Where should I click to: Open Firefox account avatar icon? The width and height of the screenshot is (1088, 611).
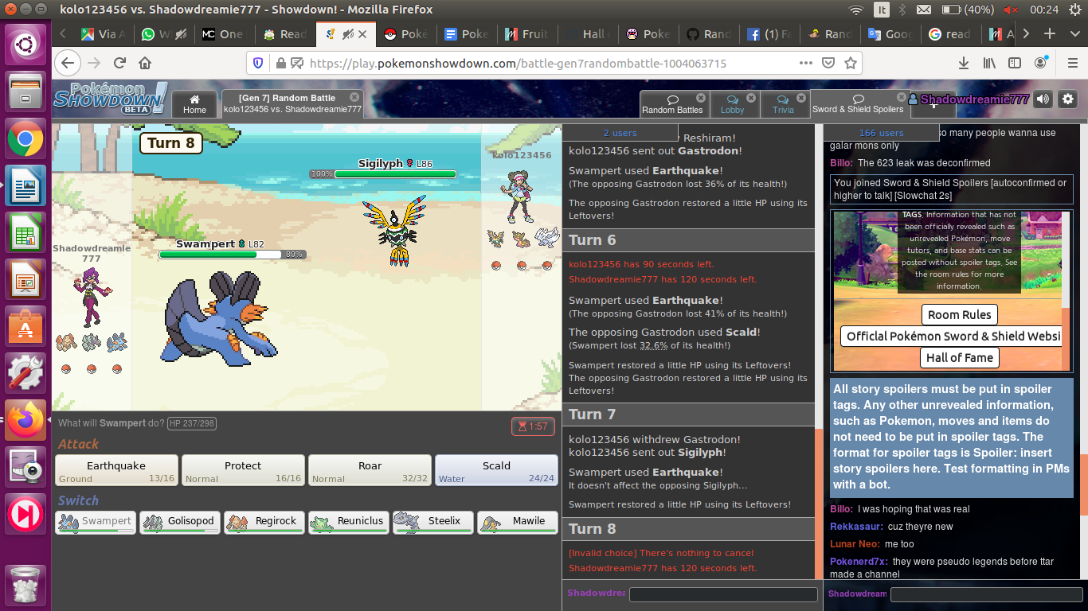1040,63
